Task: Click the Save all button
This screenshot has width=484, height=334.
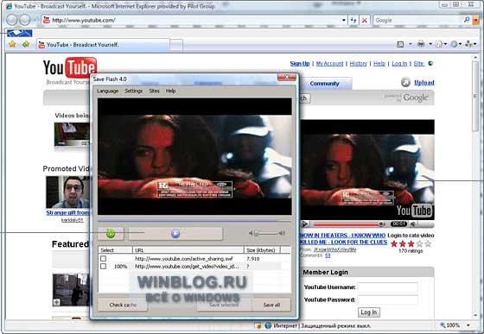Action: click(271, 305)
